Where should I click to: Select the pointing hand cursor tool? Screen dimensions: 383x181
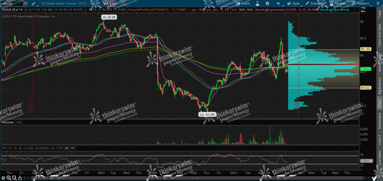[20, 178]
